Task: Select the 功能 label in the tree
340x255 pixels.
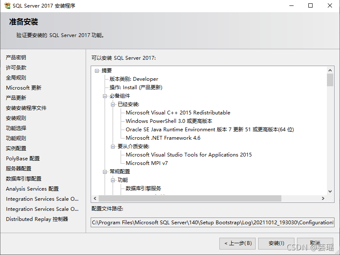Action: 123,180
